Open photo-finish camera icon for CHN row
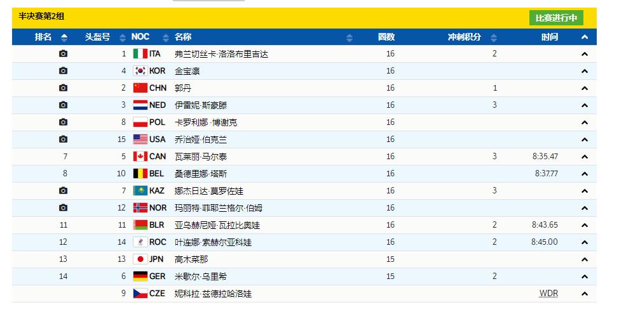This screenshot has height=312, width=619. click(63, 88)
